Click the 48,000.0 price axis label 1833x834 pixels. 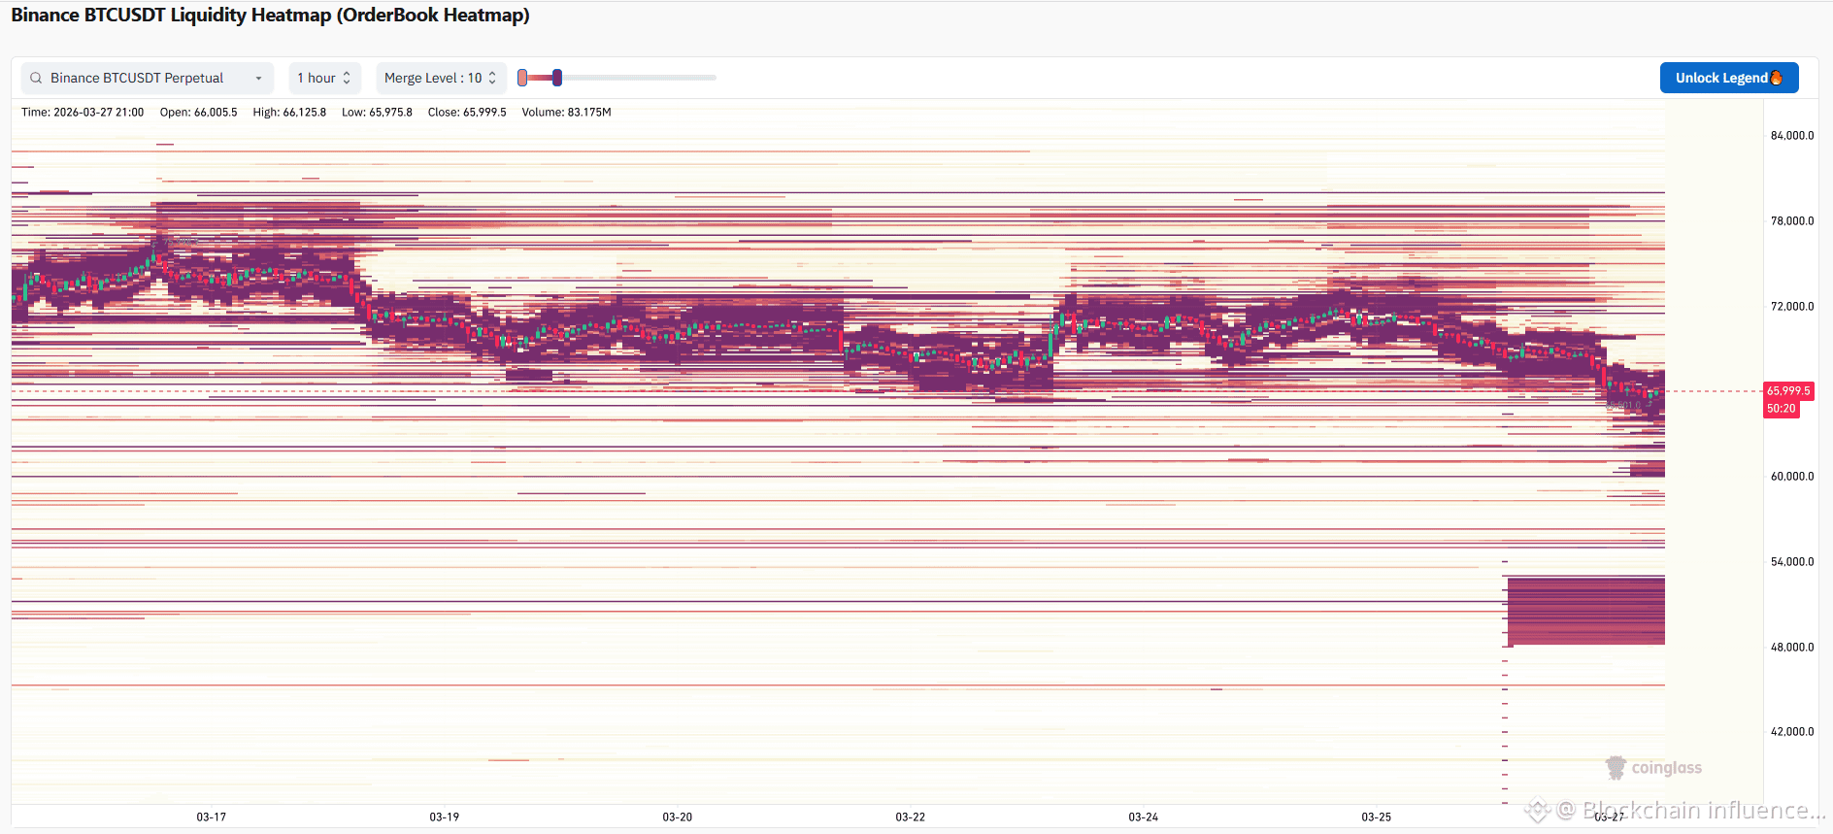(x=1792, y=648)
